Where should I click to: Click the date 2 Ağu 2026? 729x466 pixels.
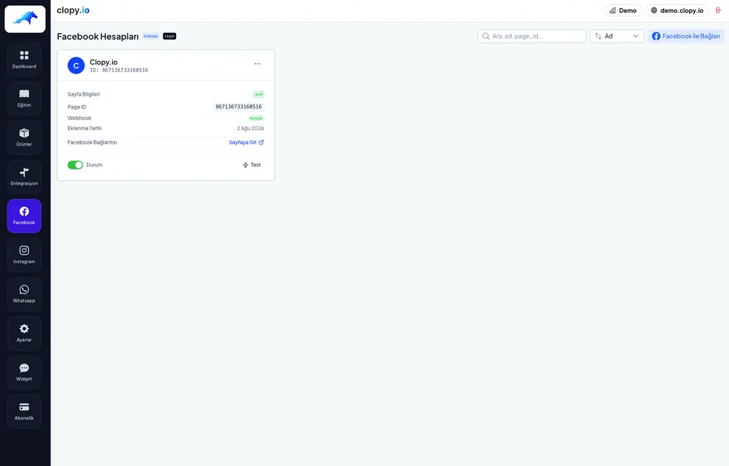[x=250, y=128]
